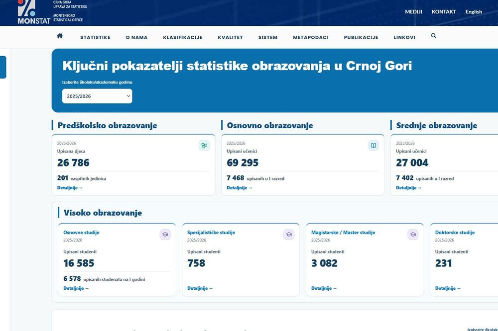
Task: Open the search magnifier icon
Action: coord(434,36)
